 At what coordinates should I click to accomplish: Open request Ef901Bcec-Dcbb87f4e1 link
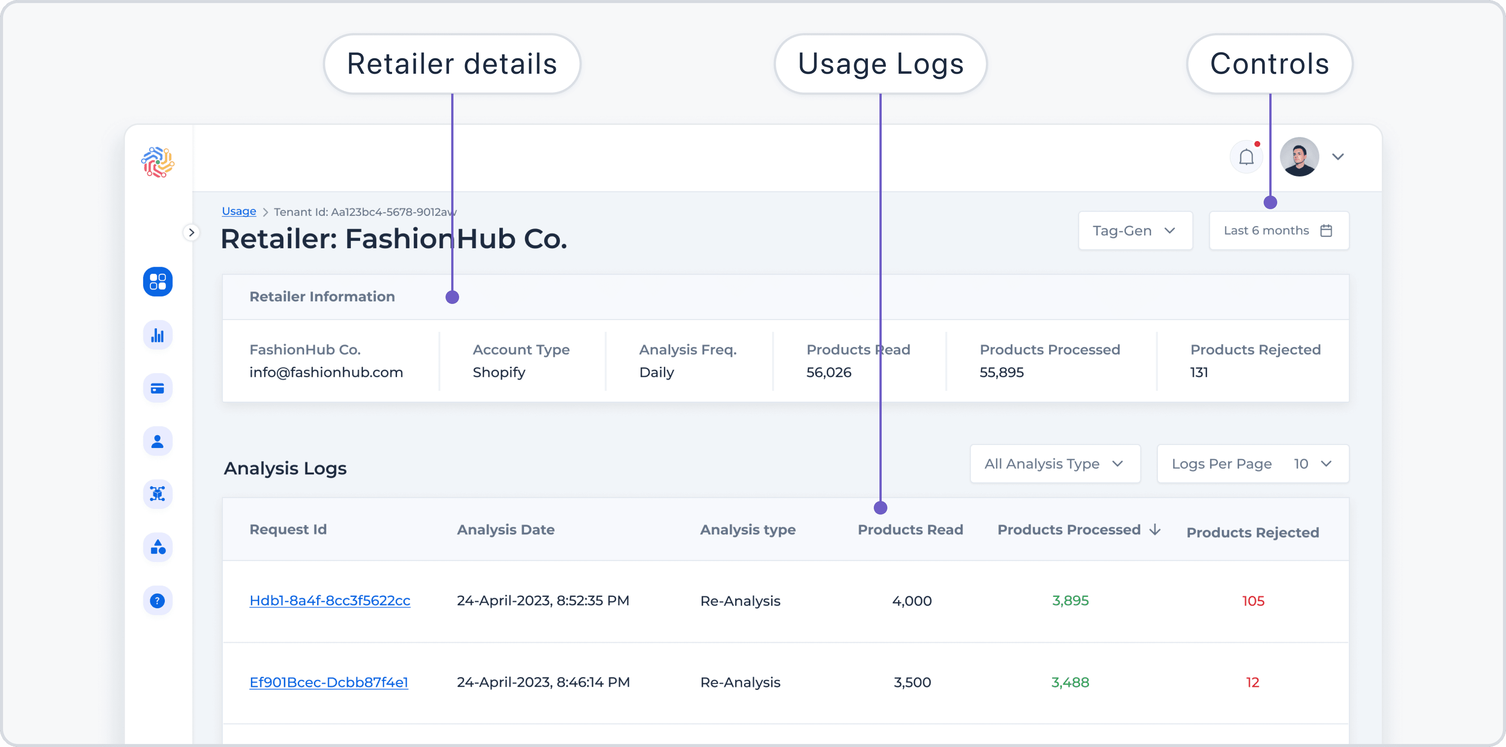click(329, 682)
